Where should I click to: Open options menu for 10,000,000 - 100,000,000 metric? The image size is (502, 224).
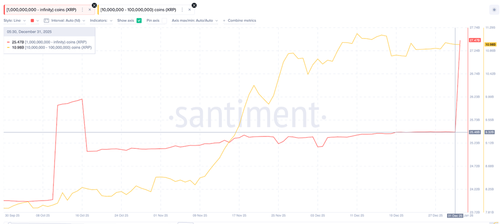point(182,10)
